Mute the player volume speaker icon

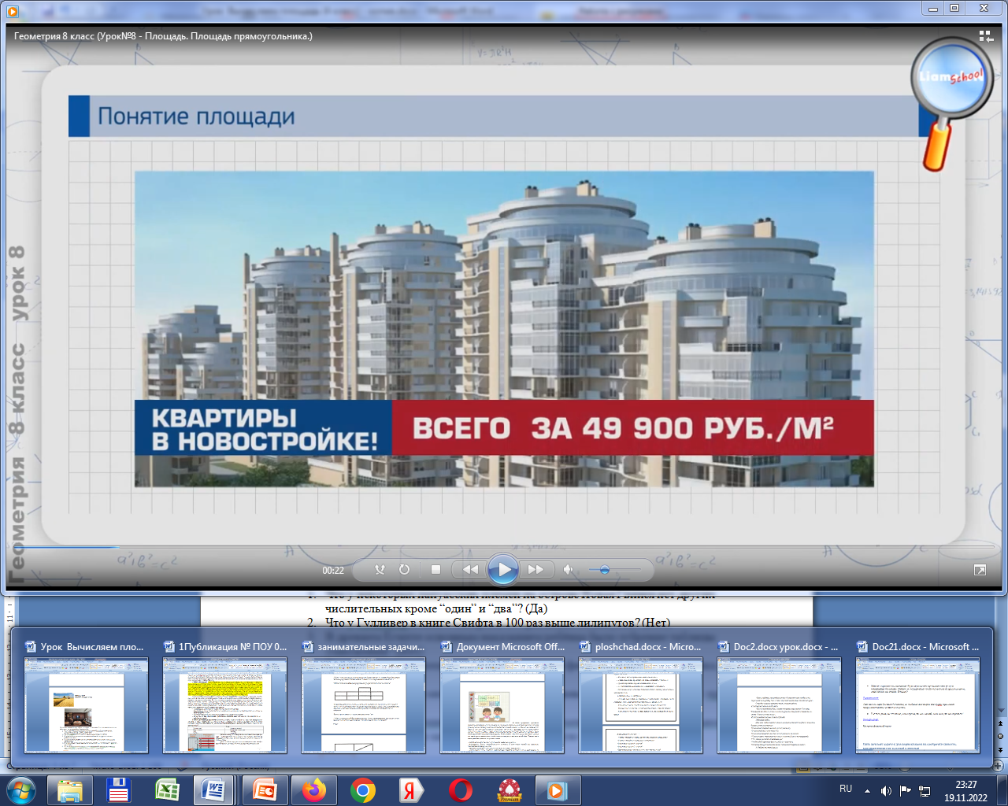[568, 570]
